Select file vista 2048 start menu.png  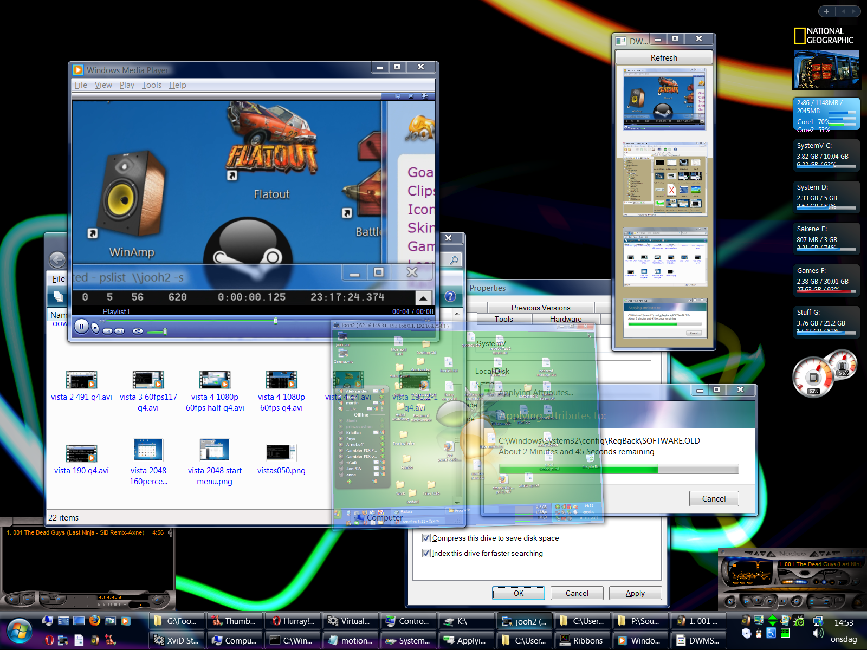point(215,462)
